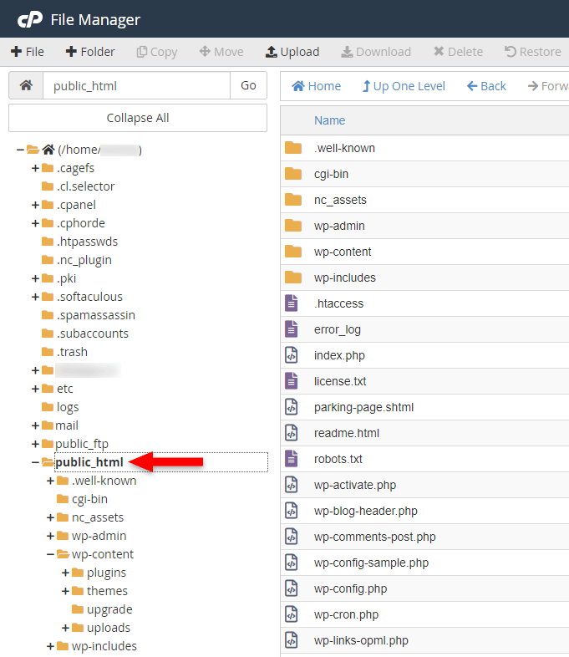
Task: Click readme.html code file icon
Action: [x=292, y=433]
